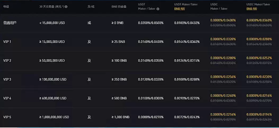Screen dimensions: 279x128
Task: Click the 等级 column header
Action: [6, 7]
